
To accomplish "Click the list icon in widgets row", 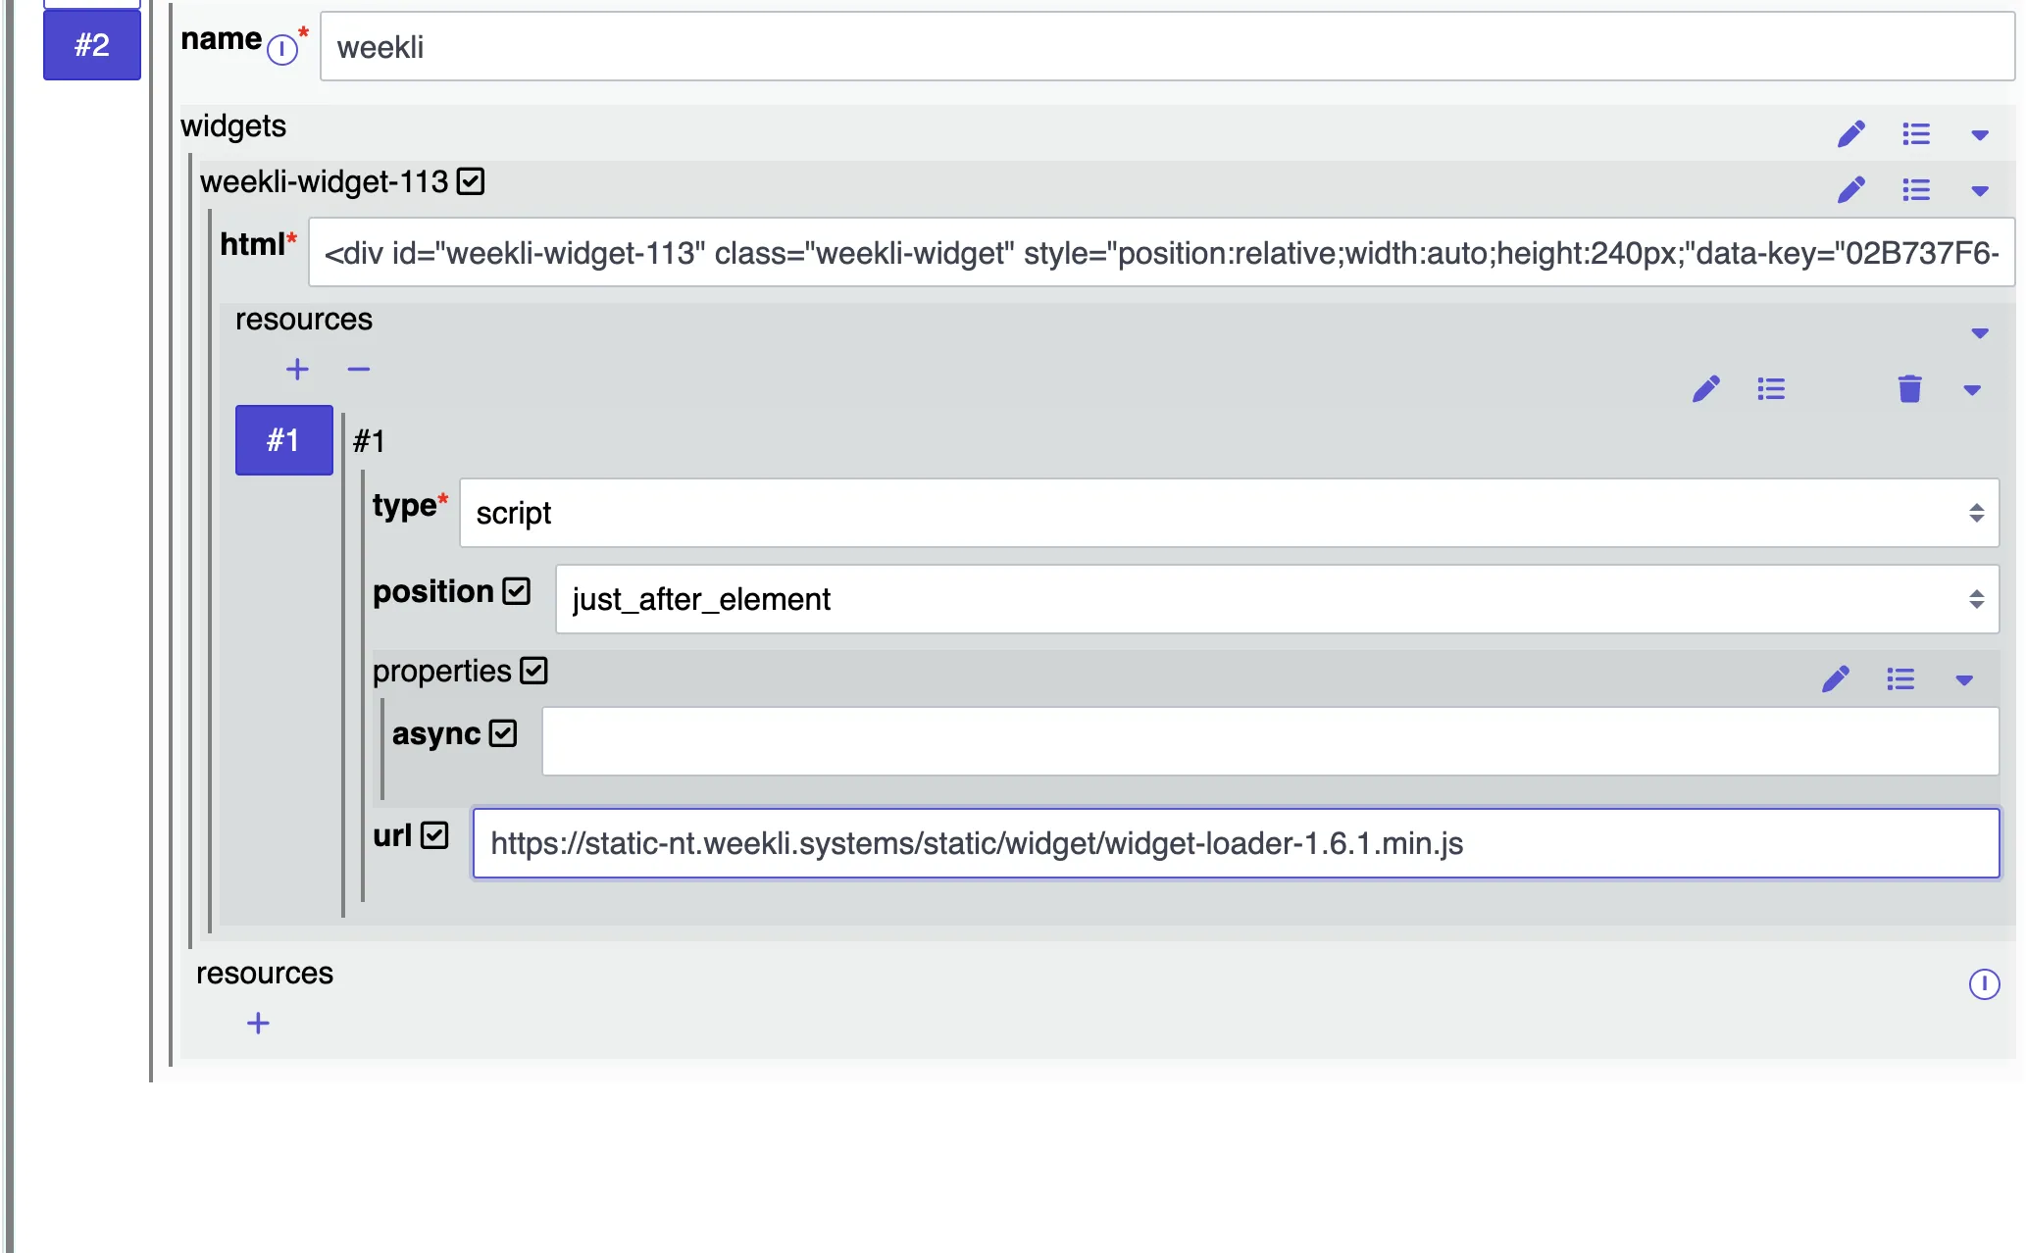I will tap(1916, 134).
